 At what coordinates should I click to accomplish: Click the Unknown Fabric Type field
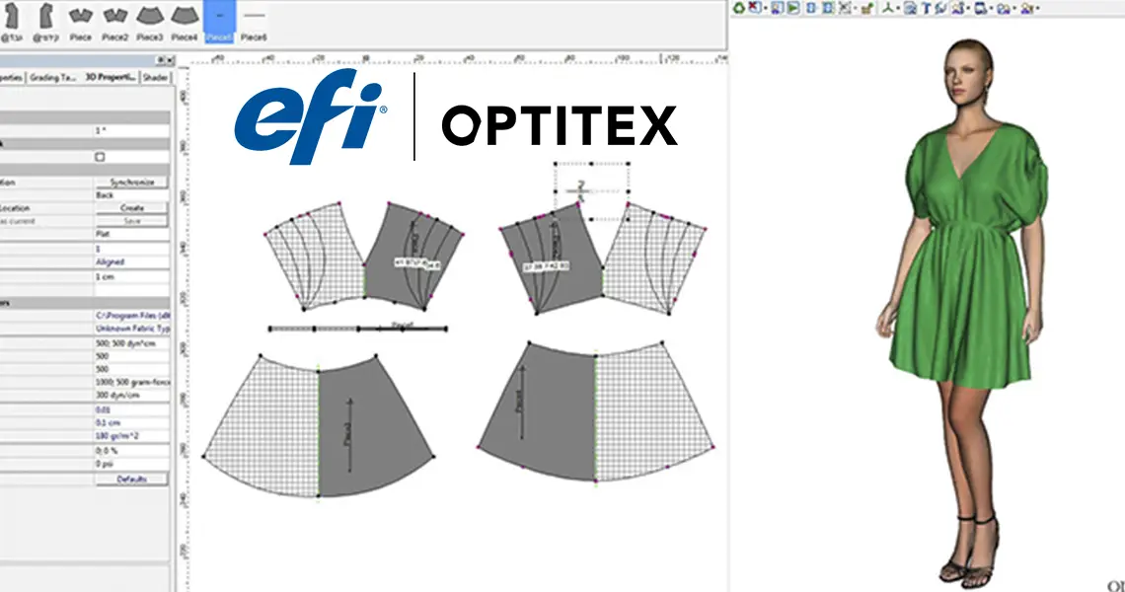(131, 328)
